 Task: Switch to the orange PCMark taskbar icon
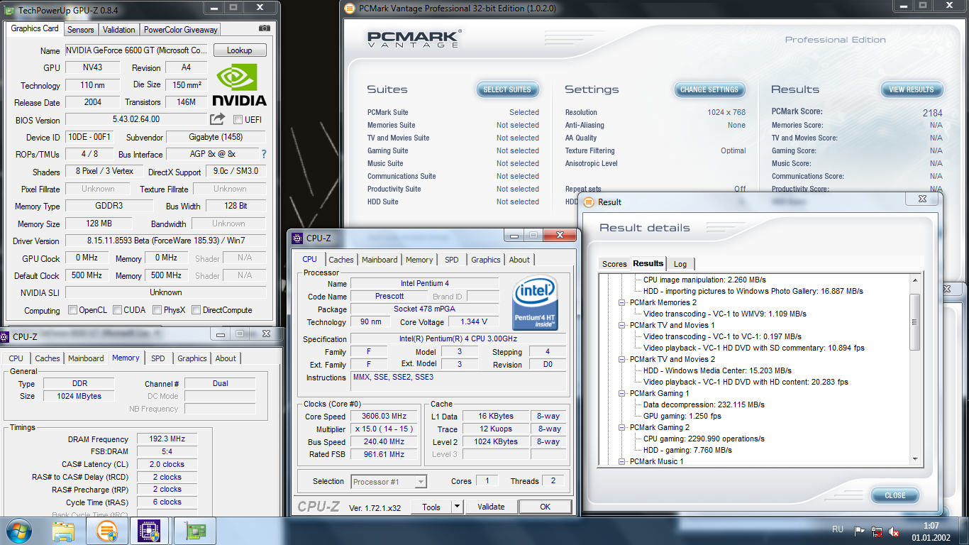click(x=107, y=531)
